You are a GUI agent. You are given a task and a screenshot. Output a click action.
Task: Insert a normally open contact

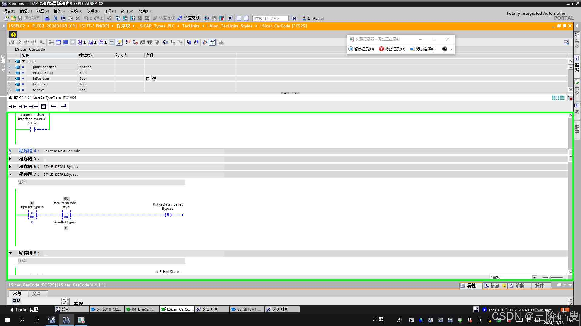pyautogui.click(x=13, y=107)
